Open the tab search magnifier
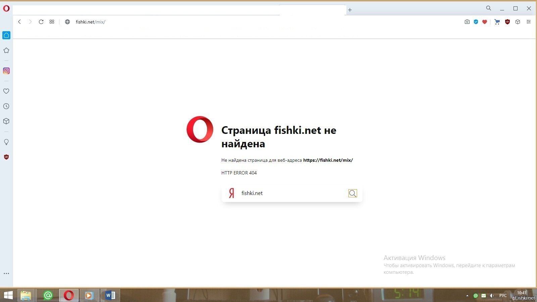537x302 pixels. pyautogui.click(x=489, y=8)
